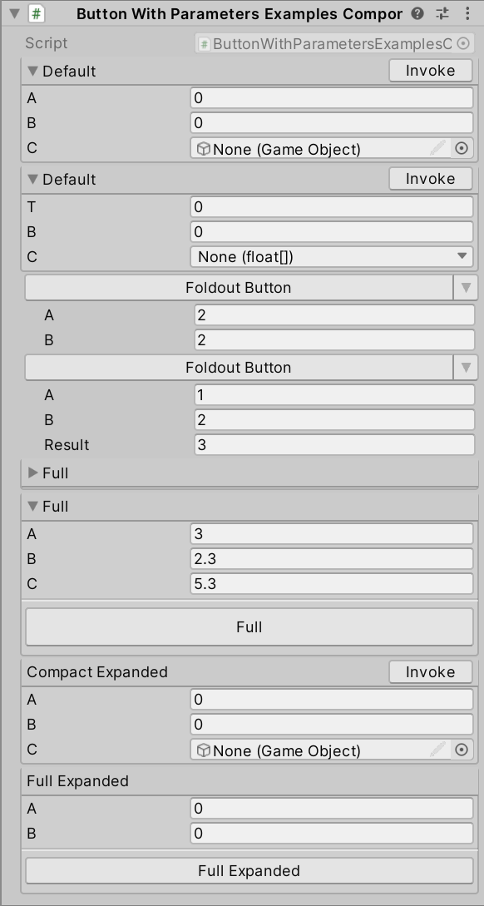Toggle the second Foldout Button dropdown arrow
The height and width of the screenshot is (906, 484).
pyautogui.click(x=466, y=367)
